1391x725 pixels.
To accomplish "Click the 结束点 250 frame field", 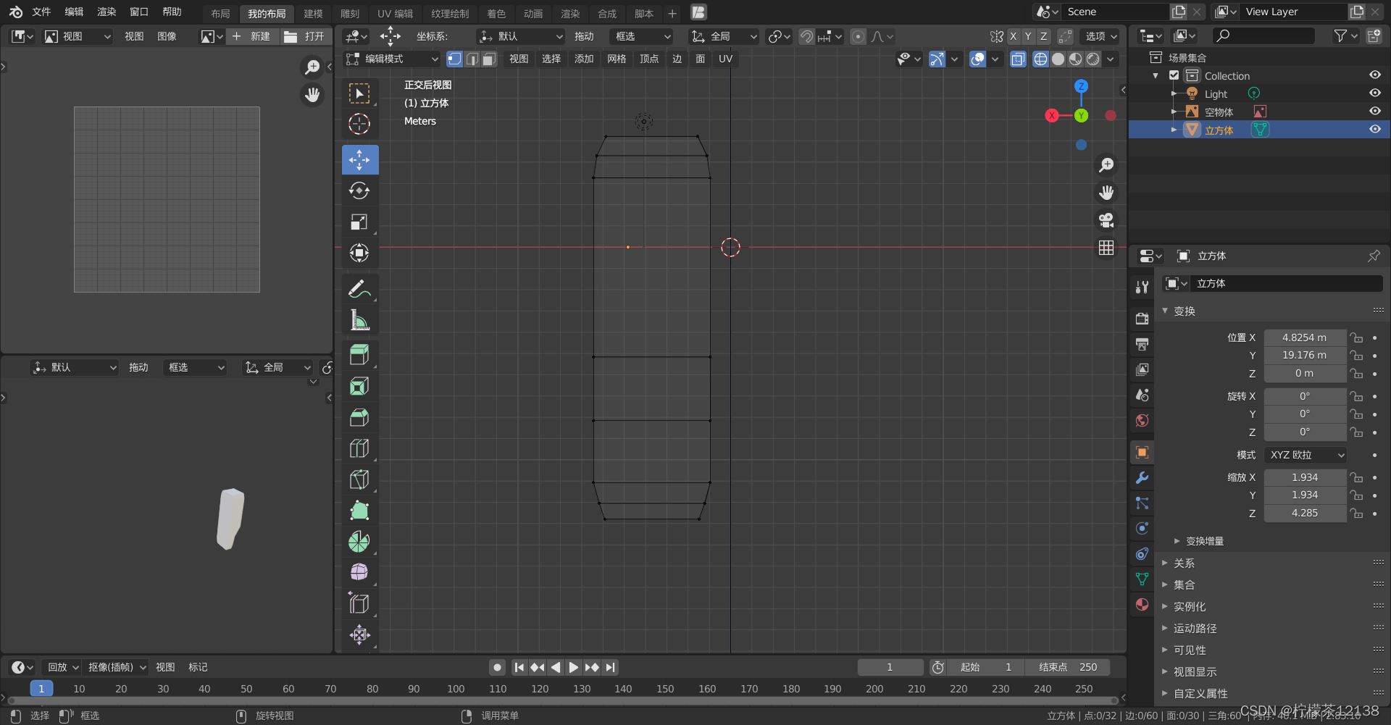I will click(1067, 667).
